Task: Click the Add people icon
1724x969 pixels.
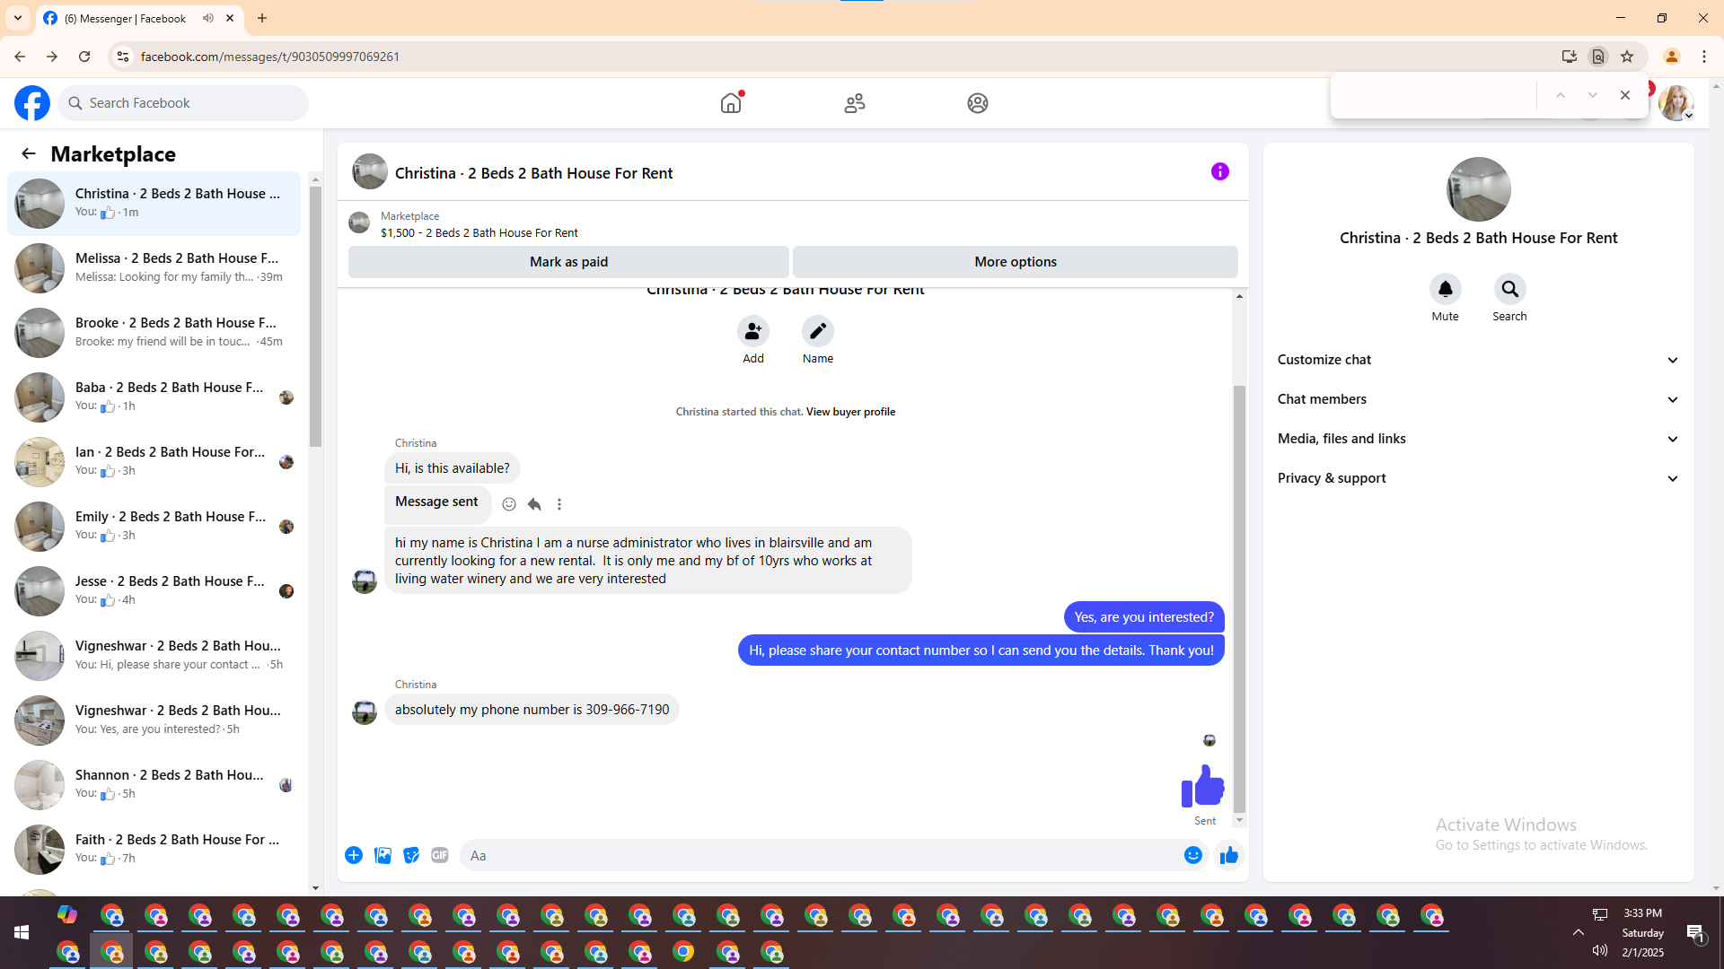Action: pyautogui.click(x=752, y=332)
